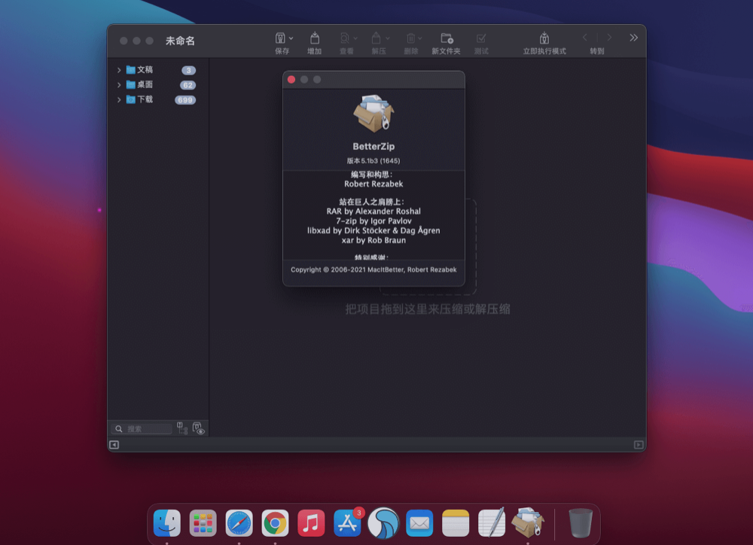This screenshot has height=545, width=753.
Task: Close the BetterZip about dialog
Action: [291, 80]
